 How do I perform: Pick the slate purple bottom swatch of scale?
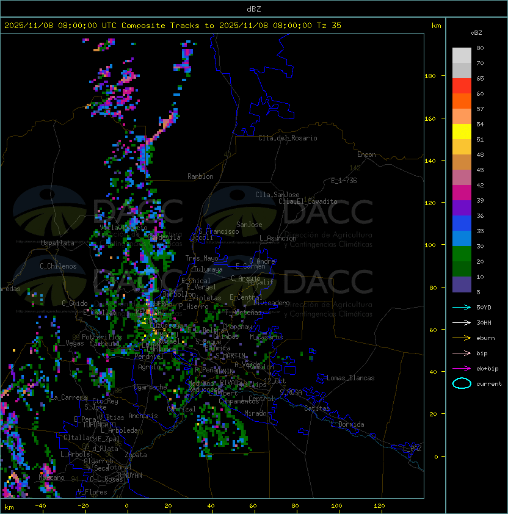(x=462, y=284)
